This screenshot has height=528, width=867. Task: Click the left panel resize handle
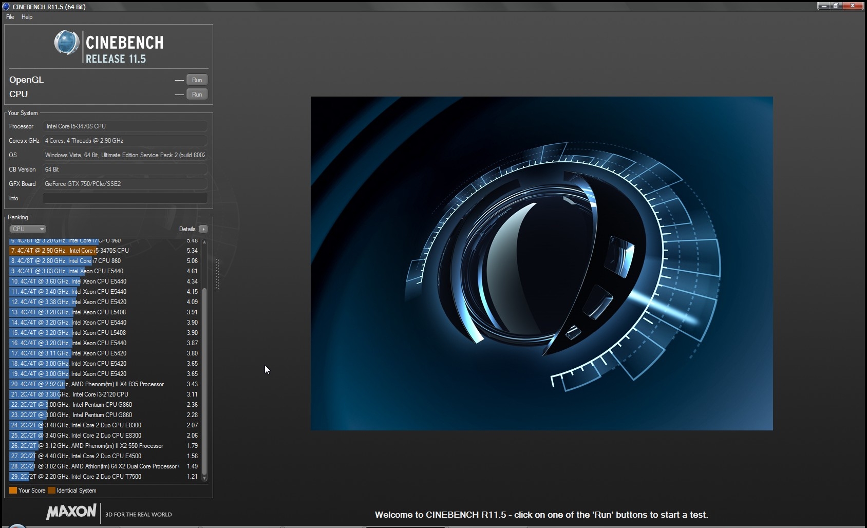[217, 274]
